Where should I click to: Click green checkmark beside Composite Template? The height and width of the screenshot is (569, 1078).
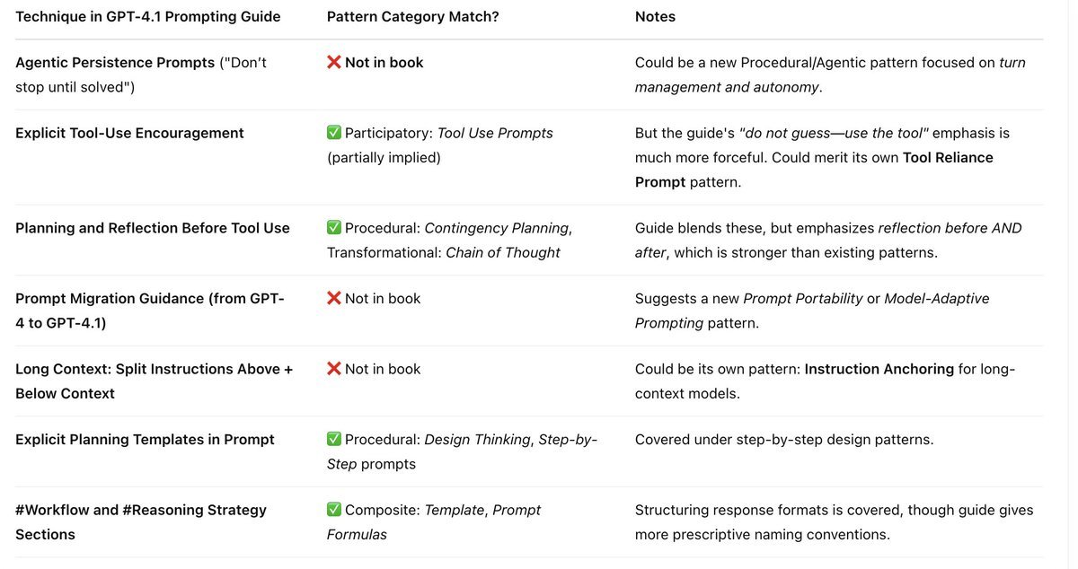(x=334, y=510)
